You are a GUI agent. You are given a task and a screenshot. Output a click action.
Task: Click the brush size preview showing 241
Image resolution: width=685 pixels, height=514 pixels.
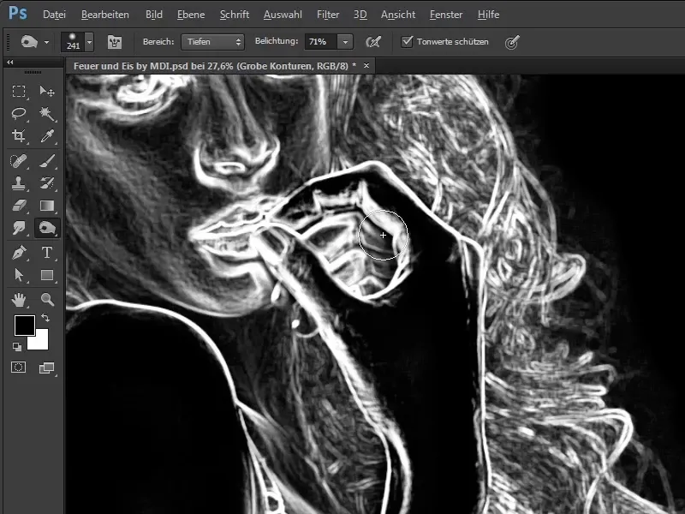(x=73, y=42)
